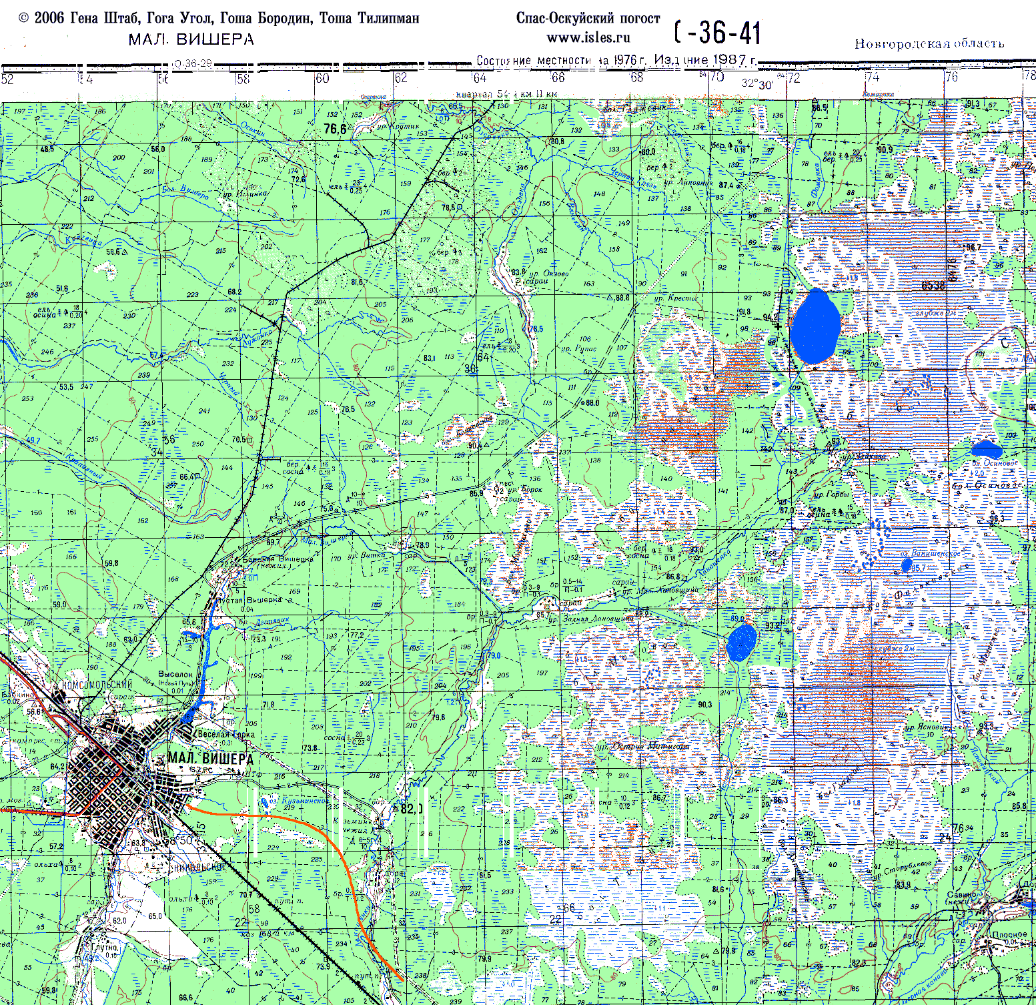The image size is (1036, 1005).
Task: Select the 'ур. Рупас' label
Action: pos(578,348)
